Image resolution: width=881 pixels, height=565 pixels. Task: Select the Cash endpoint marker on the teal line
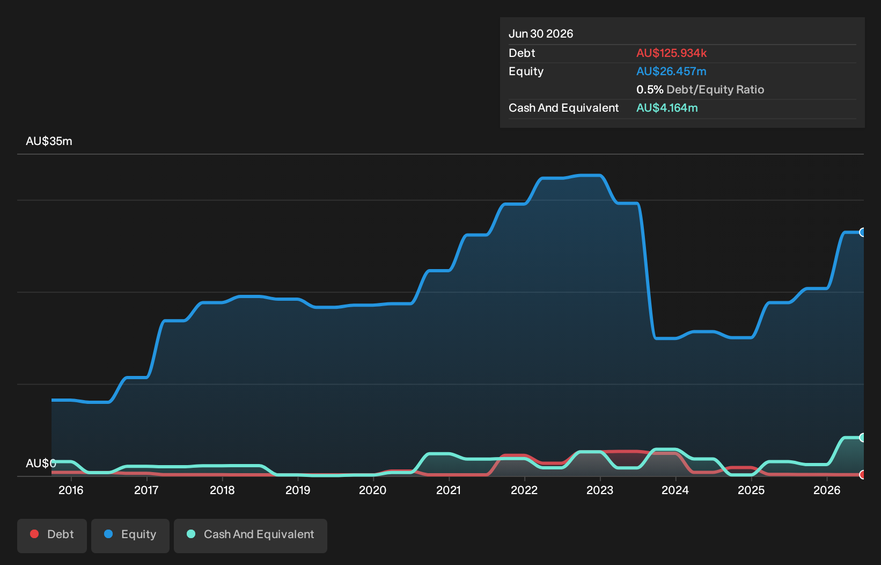click(863, 438)
